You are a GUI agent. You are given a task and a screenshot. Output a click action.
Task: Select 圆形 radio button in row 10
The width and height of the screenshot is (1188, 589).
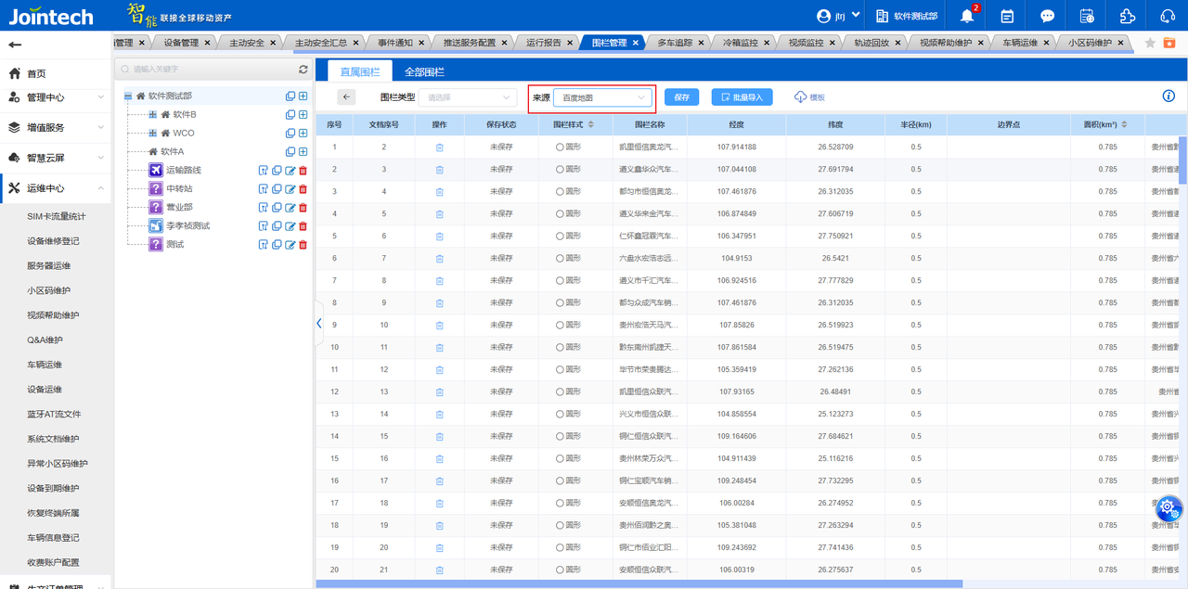pos(560,348)
